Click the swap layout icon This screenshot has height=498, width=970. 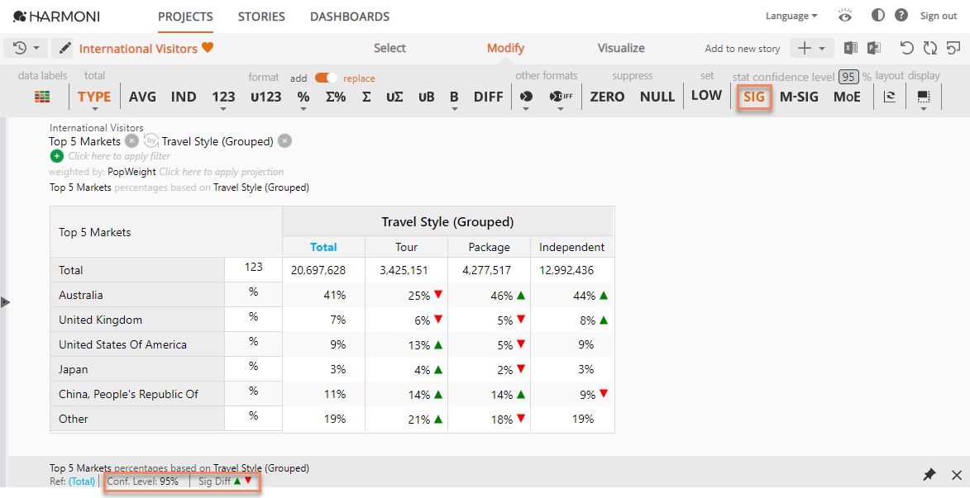pos(890,97)
